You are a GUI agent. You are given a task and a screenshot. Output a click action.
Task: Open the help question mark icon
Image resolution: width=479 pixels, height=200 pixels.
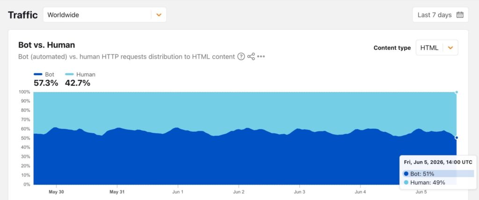(241, 57)
